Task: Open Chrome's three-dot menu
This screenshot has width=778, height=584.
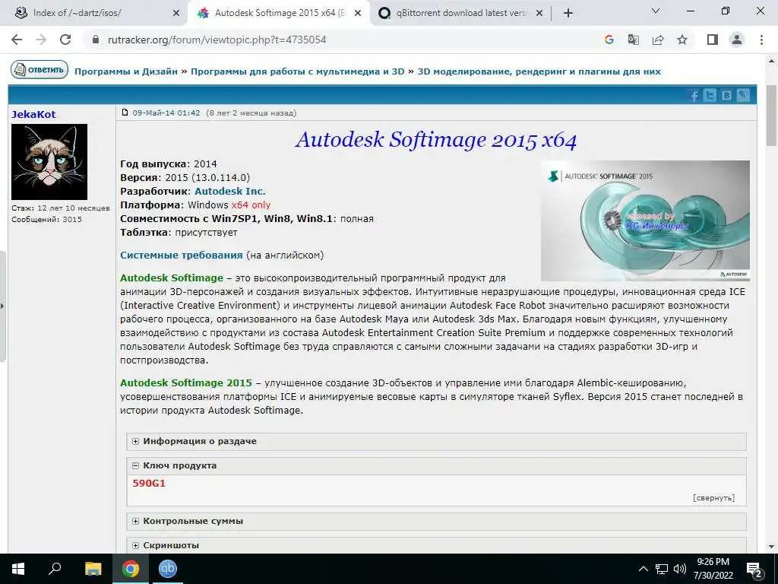Action: pyautogui.click(x=761, y=40)
